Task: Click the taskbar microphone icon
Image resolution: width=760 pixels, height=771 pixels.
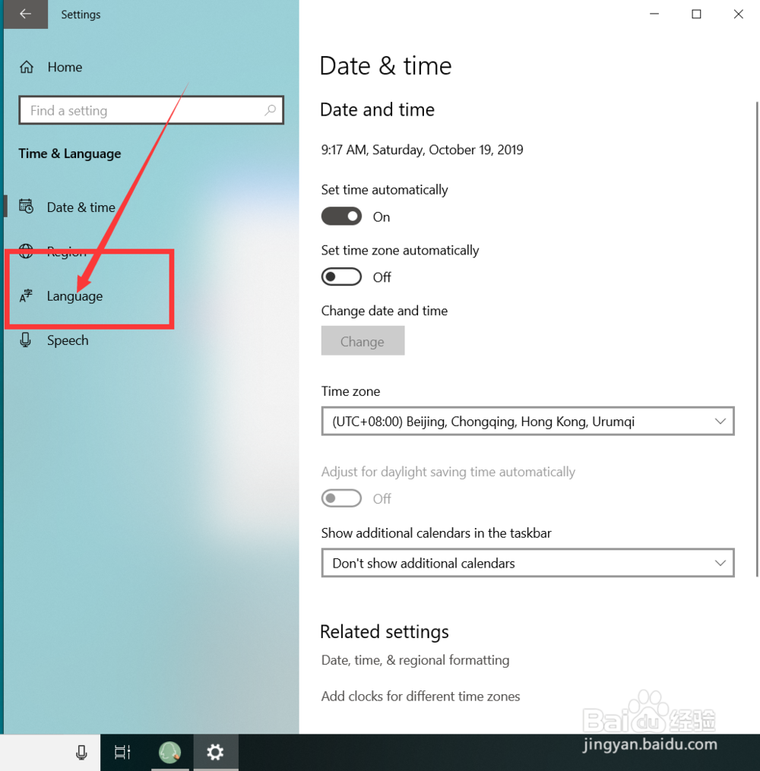Action: coord(81,752)
